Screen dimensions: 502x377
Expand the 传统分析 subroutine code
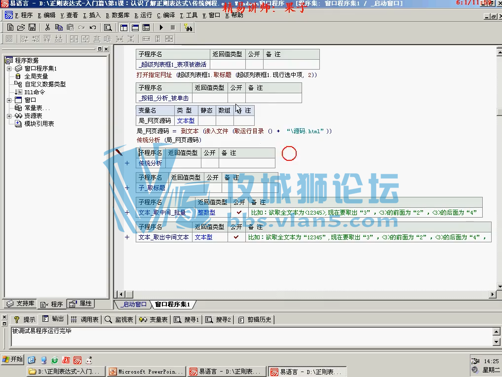point(127,163)
